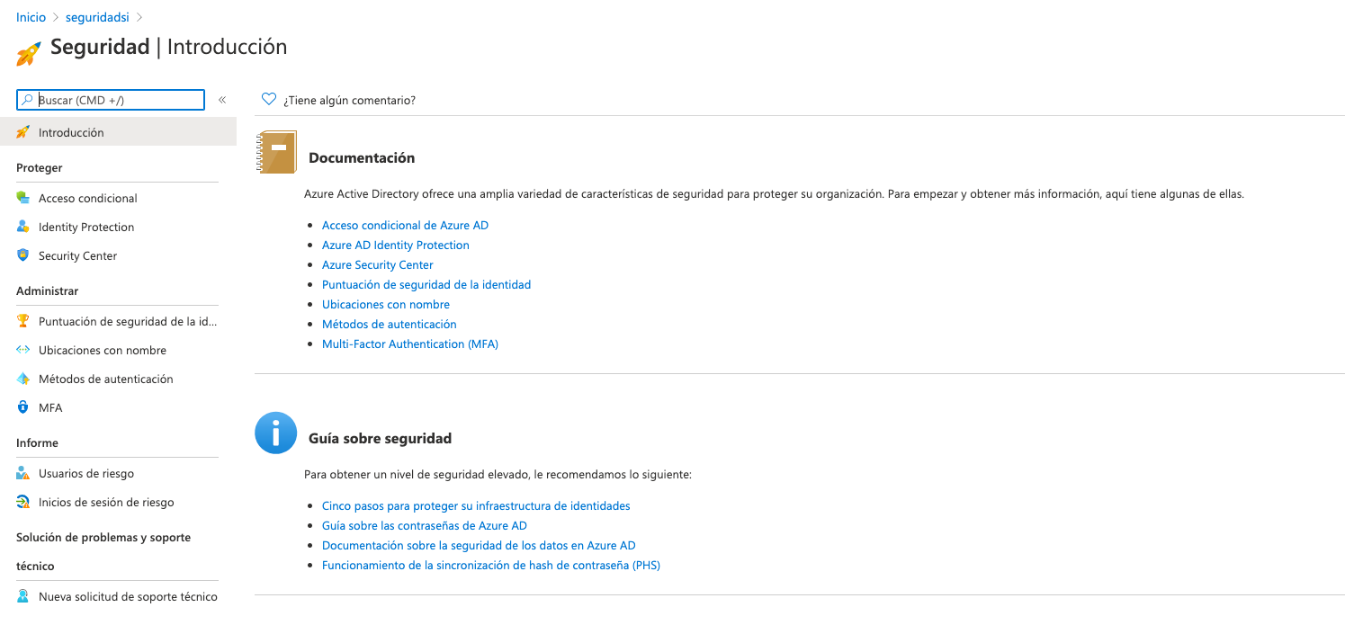This screenshot has height=625, width=1345.
Task: Go to Inicio in the breadcrumb
Action: click(31, 17)
